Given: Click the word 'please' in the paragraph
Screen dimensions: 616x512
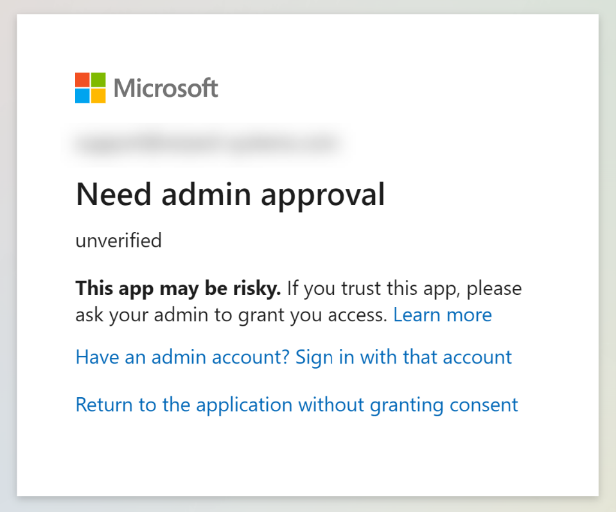Looking at the screenshot, I should coord(494,290).
